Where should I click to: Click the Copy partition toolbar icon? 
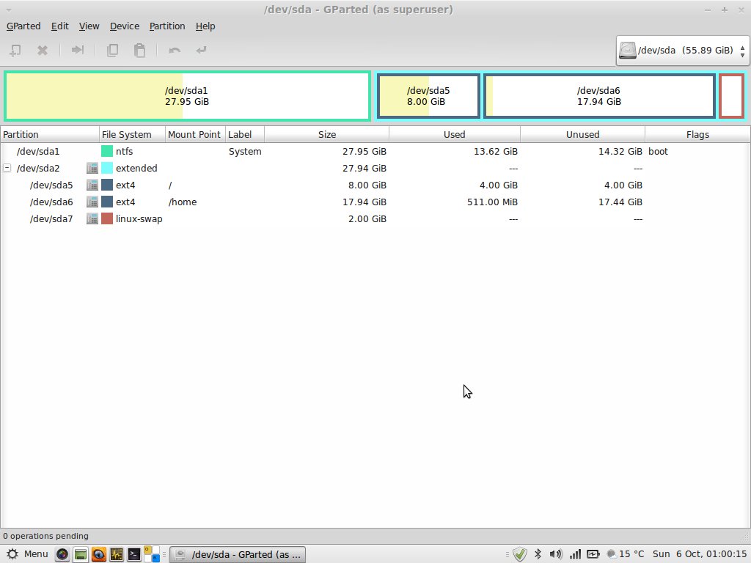112,50
